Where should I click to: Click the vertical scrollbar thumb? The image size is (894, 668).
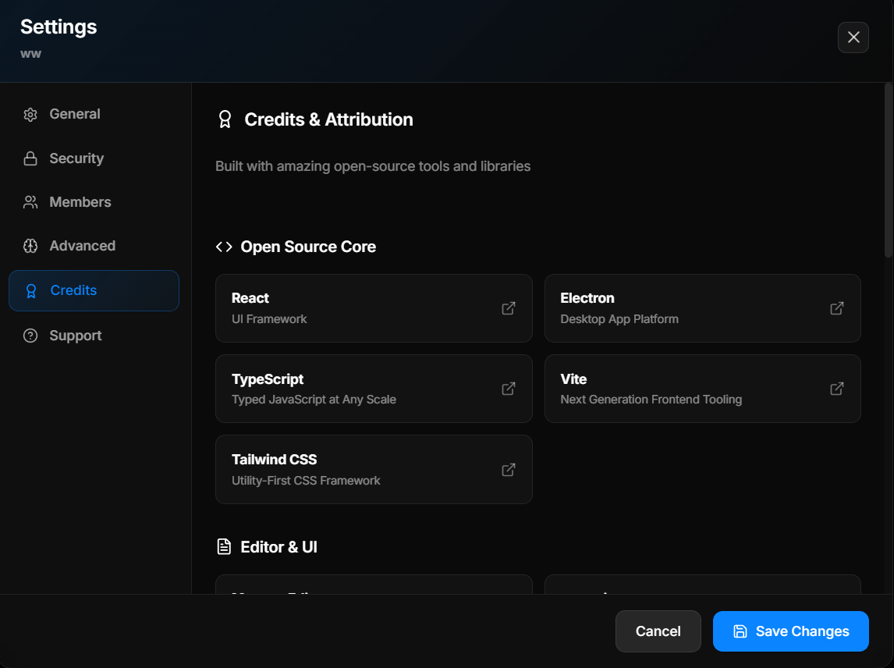(x=889, y=169)
